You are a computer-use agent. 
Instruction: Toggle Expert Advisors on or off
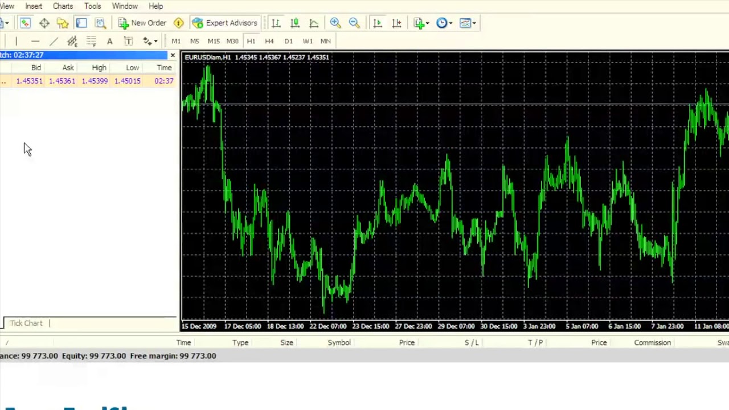pos(225,23)
